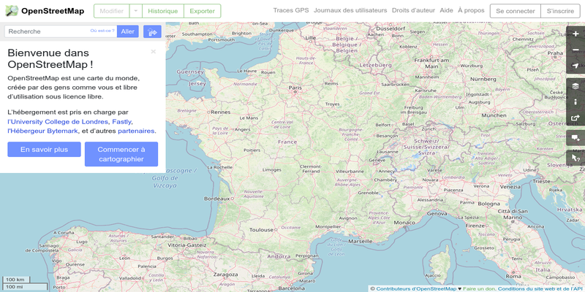This screenshot has height=292, width=585.
Task: Click Se connecter button
Action: pyautogui.click(x=516, y=11)
